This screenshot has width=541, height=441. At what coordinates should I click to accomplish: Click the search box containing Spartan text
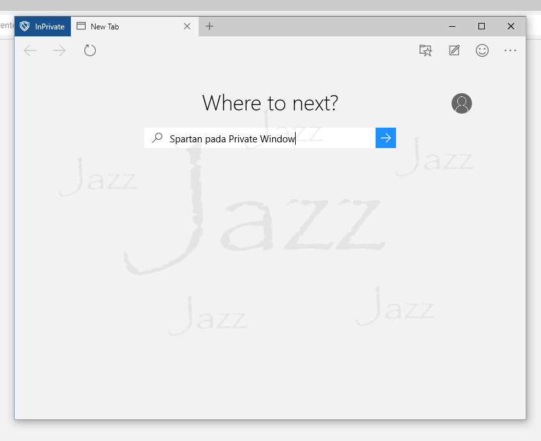coord(268,138)
